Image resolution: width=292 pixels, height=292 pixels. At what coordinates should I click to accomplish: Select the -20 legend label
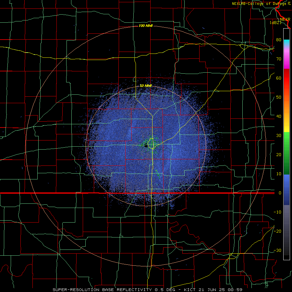point(277,231)
